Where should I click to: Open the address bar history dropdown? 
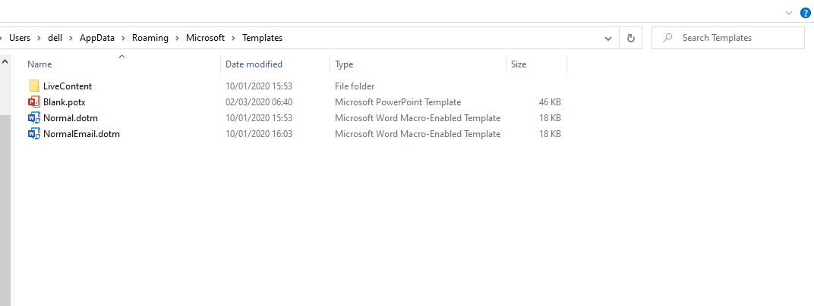point(608,38)
